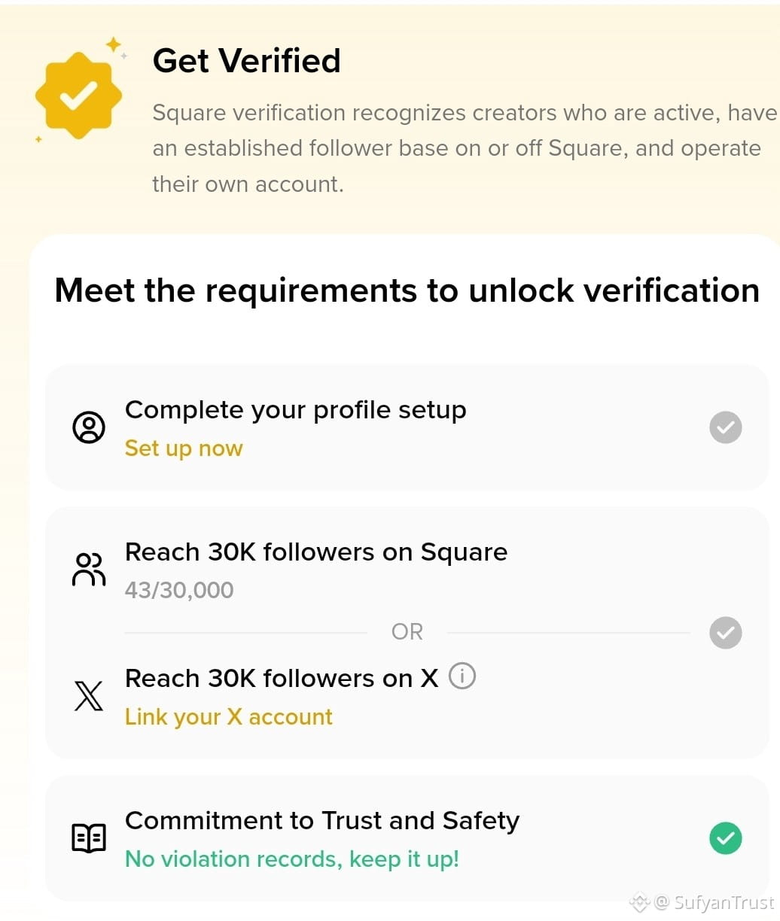The width and height of the screenshot is (780, 921).
Task: Click the X logo icon
Action: coord(89,696)
